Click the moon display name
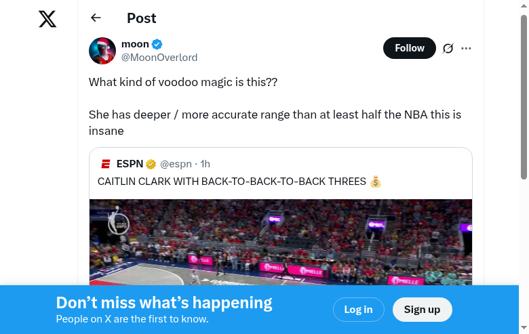The height and width of the screenshot is (334, 529). [135, 44]
